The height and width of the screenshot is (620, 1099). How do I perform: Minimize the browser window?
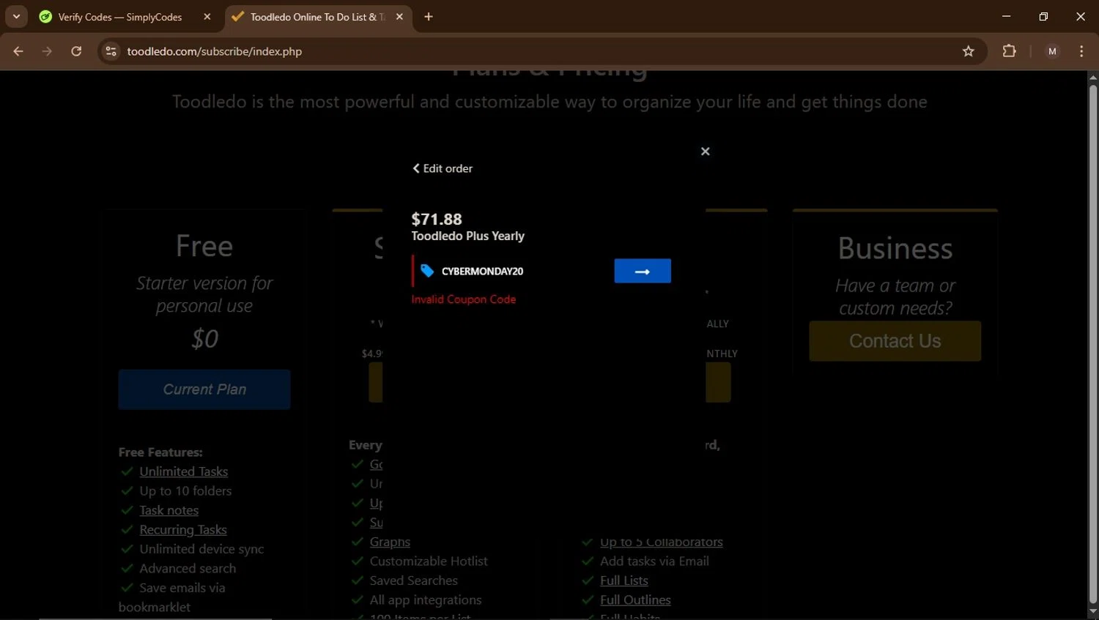click(1006, 16)
